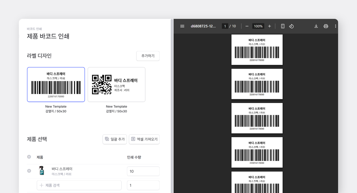Edit the page number field in PDF toolbar
This screenshot has width=357, height=193.
coord(225,26)
